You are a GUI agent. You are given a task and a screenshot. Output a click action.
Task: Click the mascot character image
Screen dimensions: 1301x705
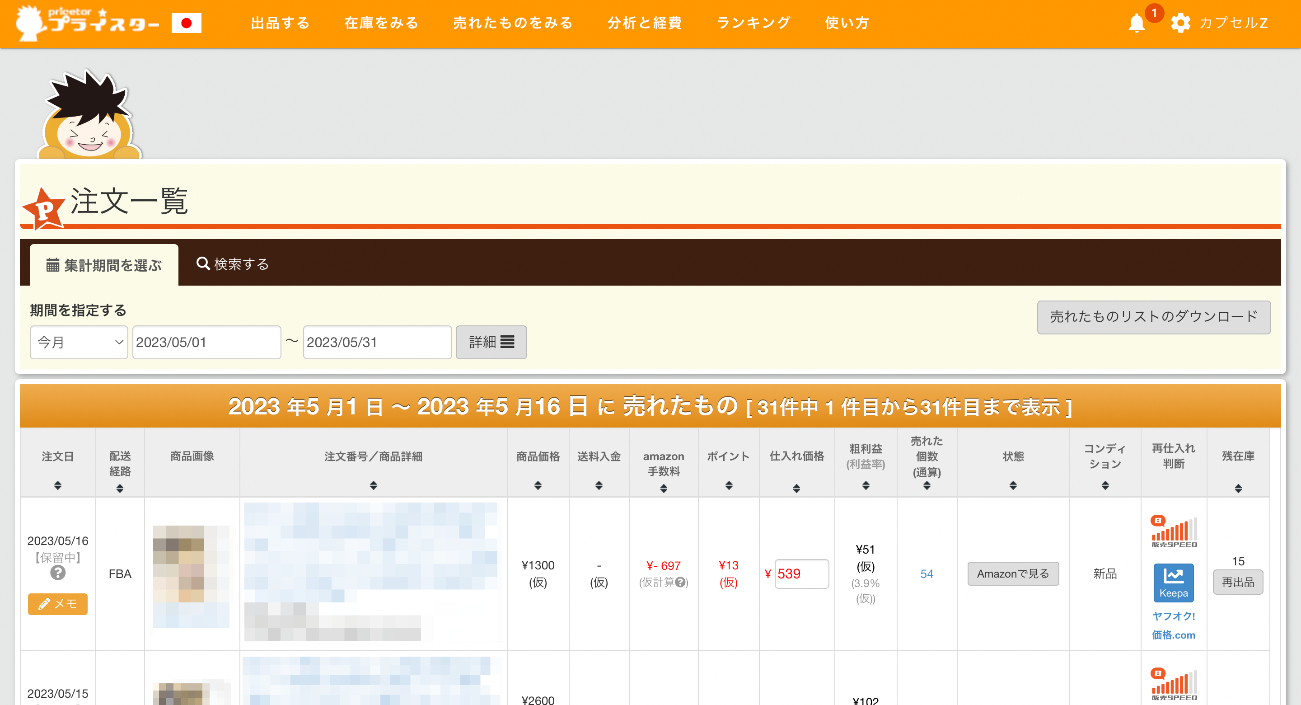point(89,114)
